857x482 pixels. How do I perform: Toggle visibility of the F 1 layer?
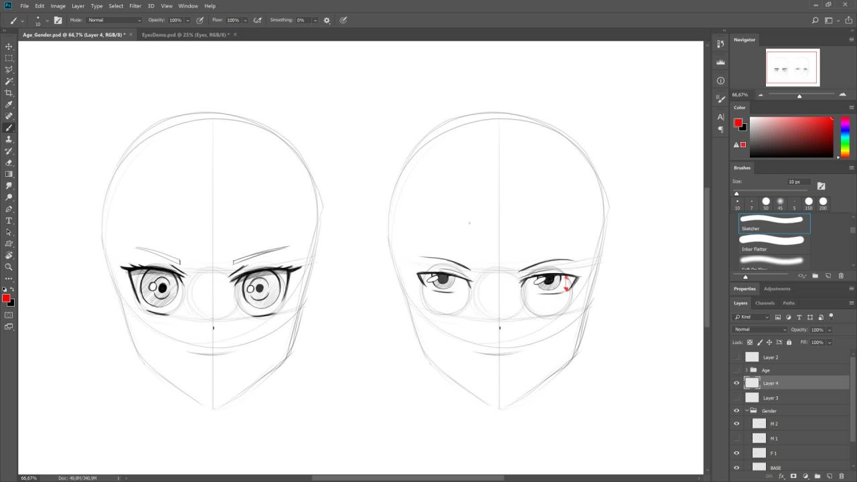click(x=736, y=453)
